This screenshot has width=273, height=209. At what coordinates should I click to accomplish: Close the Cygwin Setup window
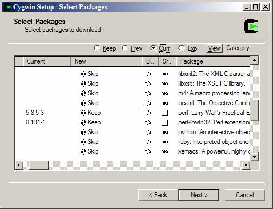(x=265, y=7)
